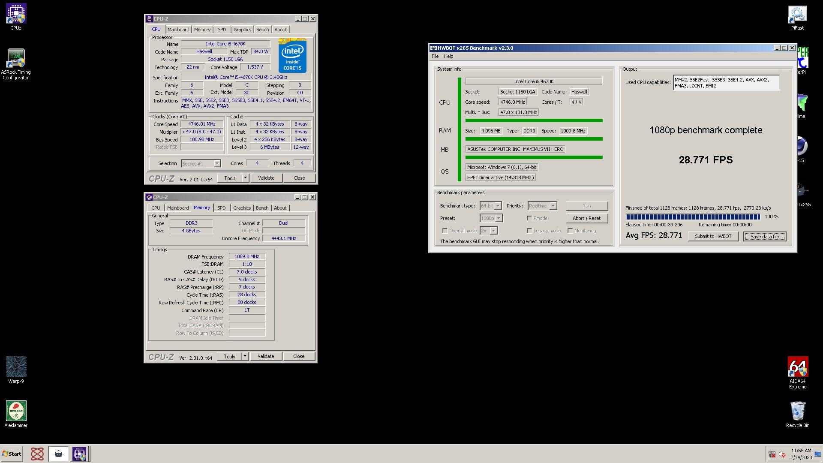Viewport: 823px width, 463px height.
Task: Click the muted volume tray icon
Action: 782,454
